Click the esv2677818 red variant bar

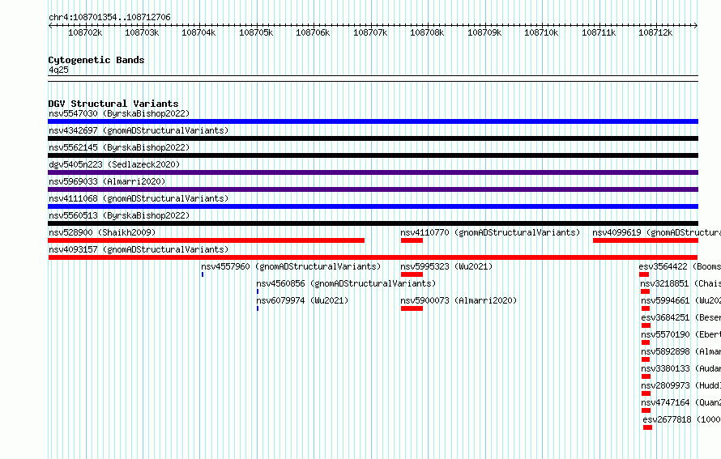648,427
